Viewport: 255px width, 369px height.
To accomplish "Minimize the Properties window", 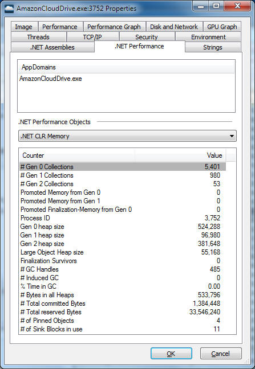I will click(201, 6).
